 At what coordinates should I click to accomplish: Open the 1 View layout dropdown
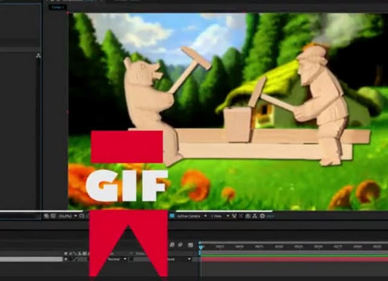tap(219, 216)
